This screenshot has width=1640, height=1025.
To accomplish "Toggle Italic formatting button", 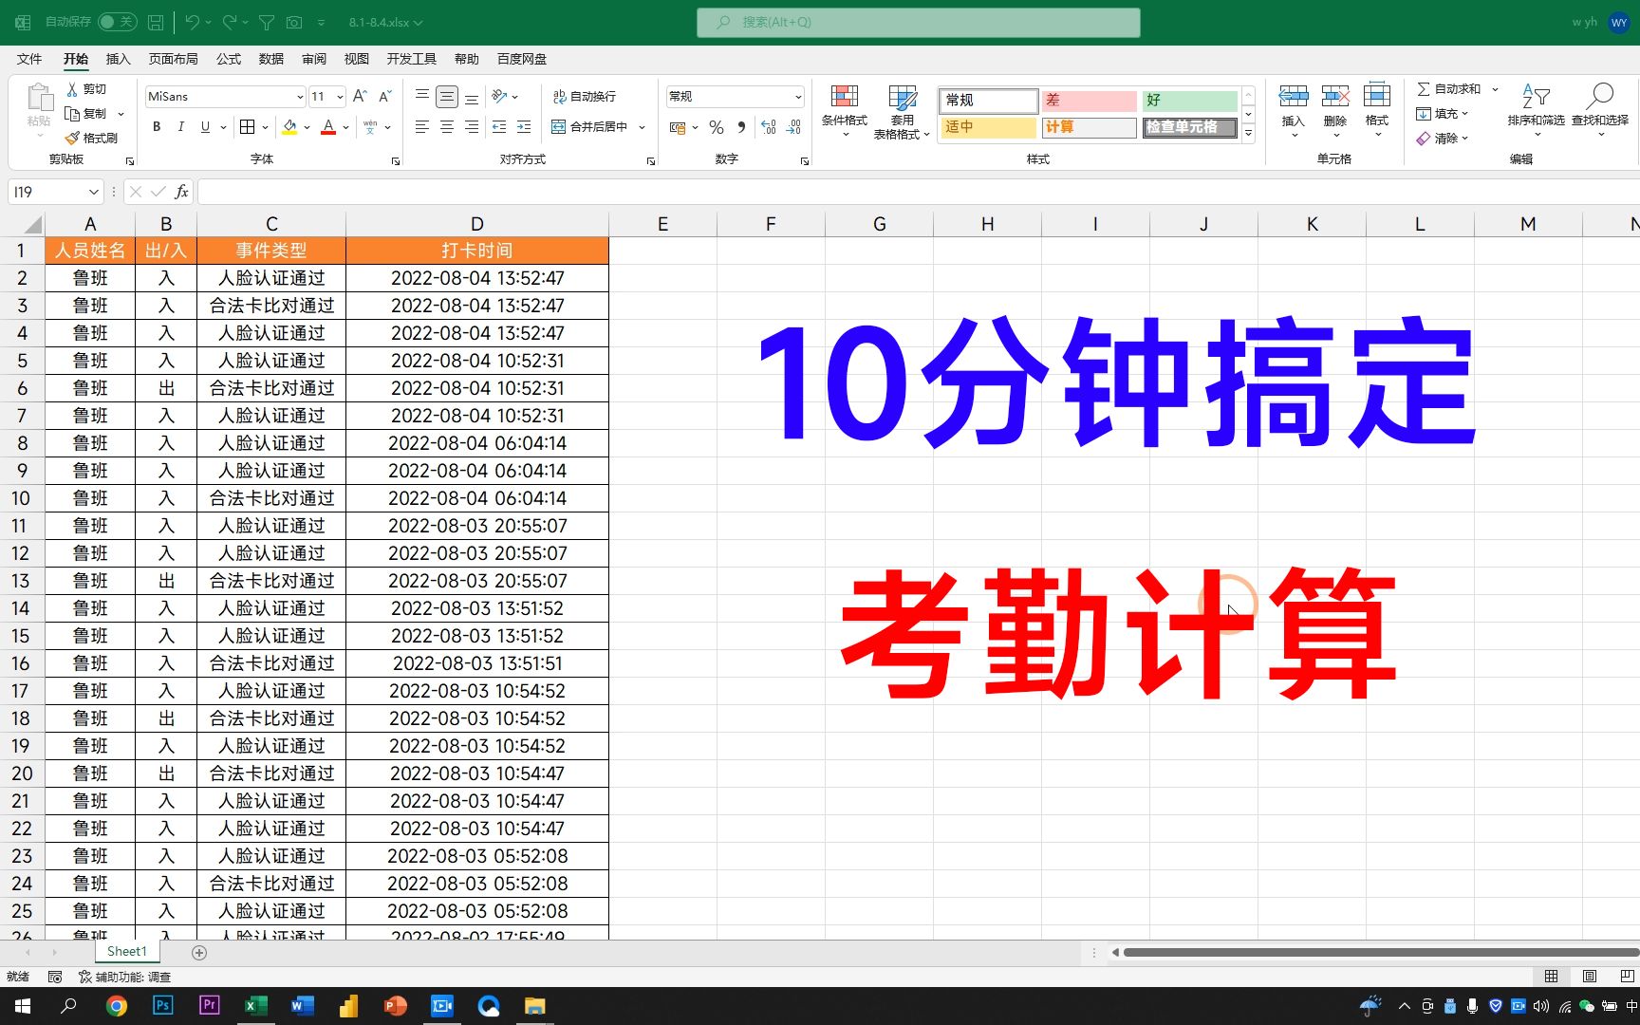I will (180, 126).
